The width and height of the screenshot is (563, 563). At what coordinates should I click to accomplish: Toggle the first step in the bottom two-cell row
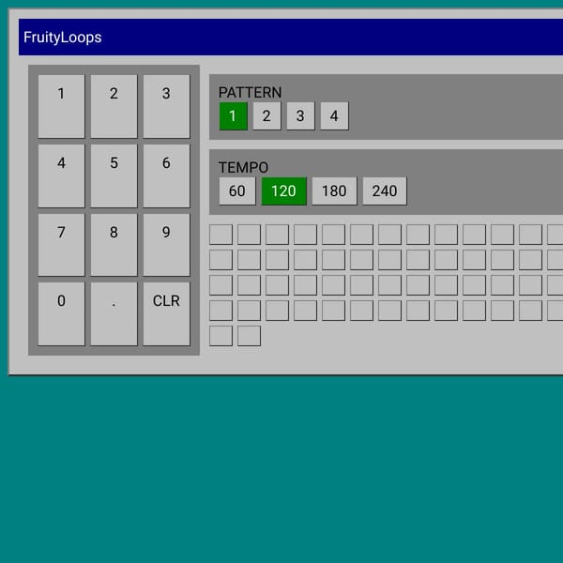[221, 336]
